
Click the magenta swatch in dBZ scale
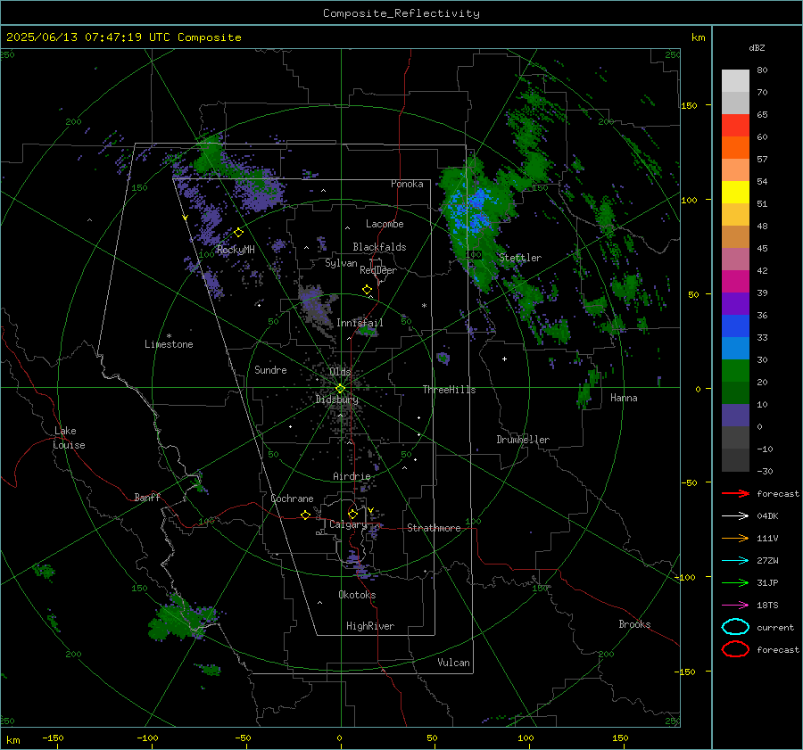click(735, 282)
